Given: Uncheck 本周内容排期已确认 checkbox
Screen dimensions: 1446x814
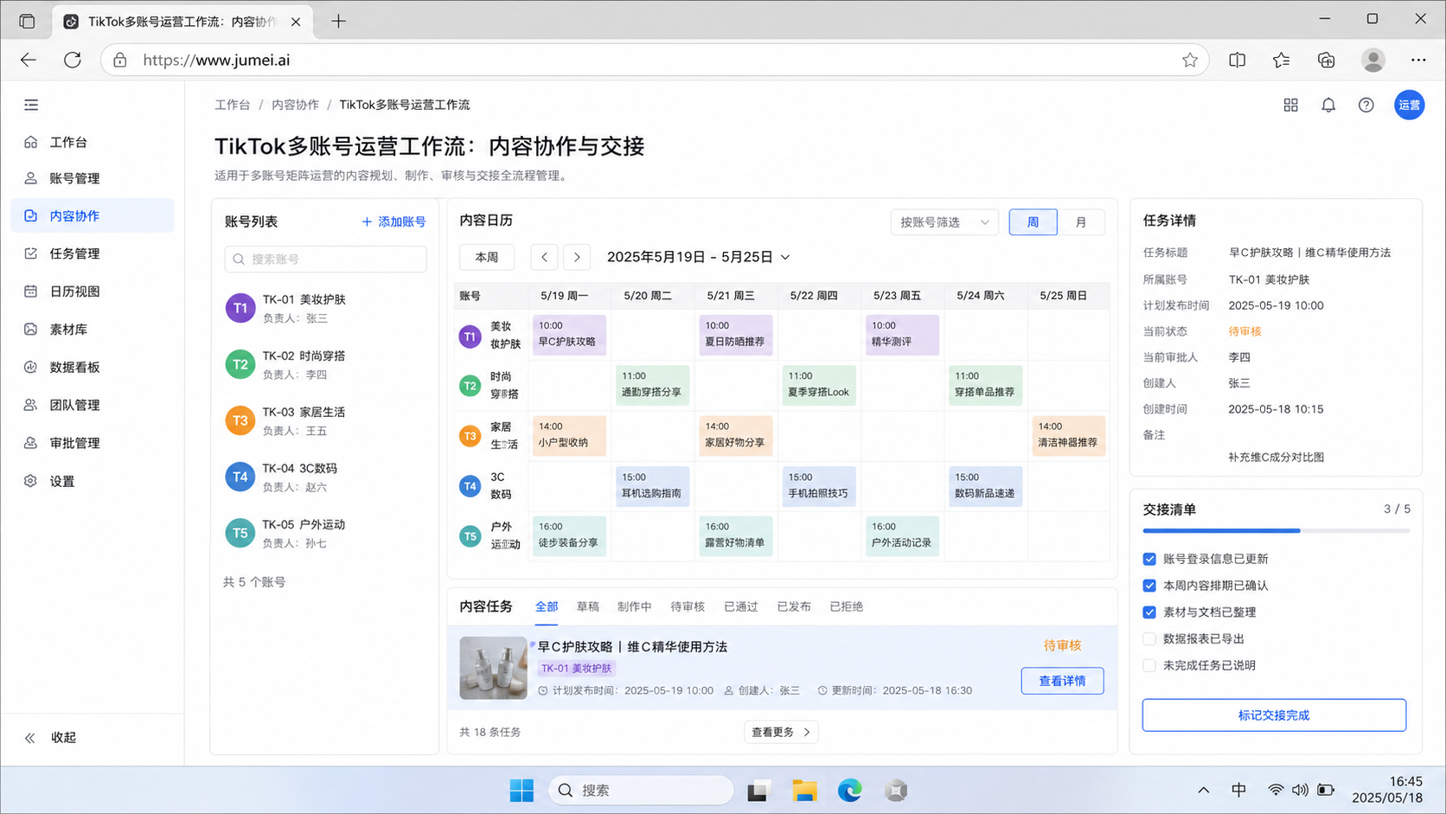Looking at the screenshot, I should coord(1149,586).
